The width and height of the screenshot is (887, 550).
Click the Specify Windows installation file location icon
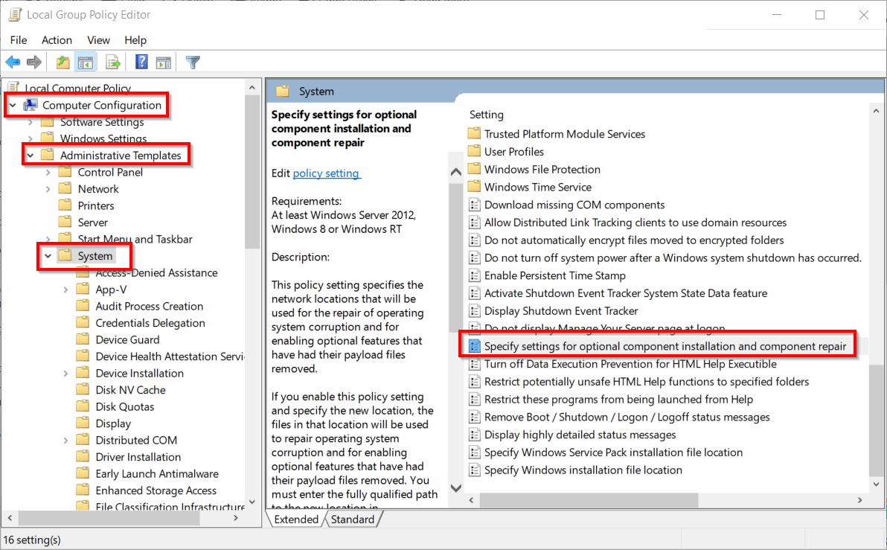pyautogui.click(x=475, y=470)
